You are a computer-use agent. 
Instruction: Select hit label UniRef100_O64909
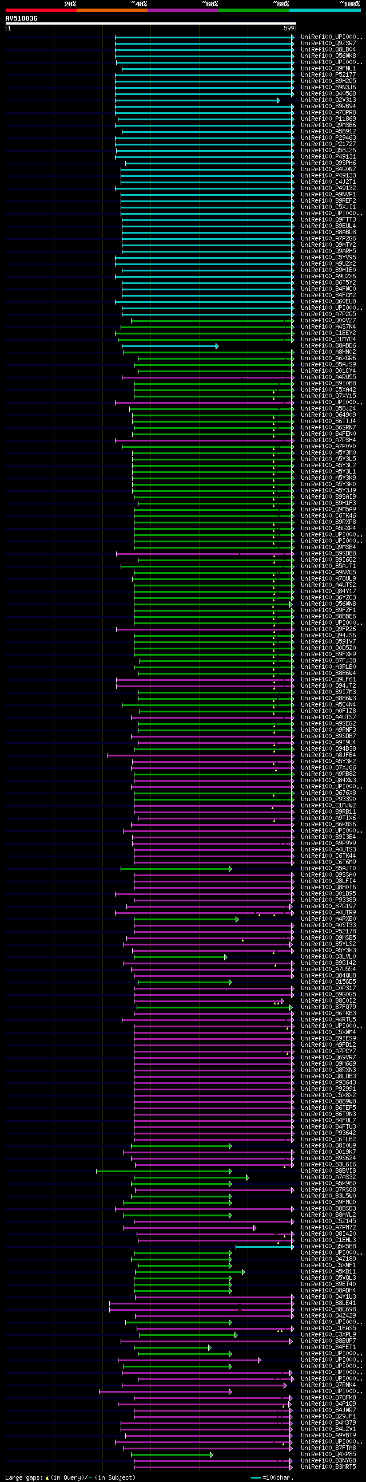coord(328,415)
